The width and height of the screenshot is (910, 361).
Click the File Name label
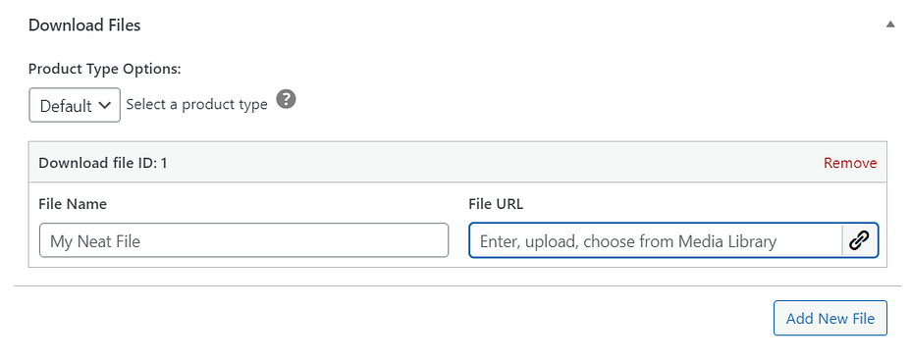73,204
